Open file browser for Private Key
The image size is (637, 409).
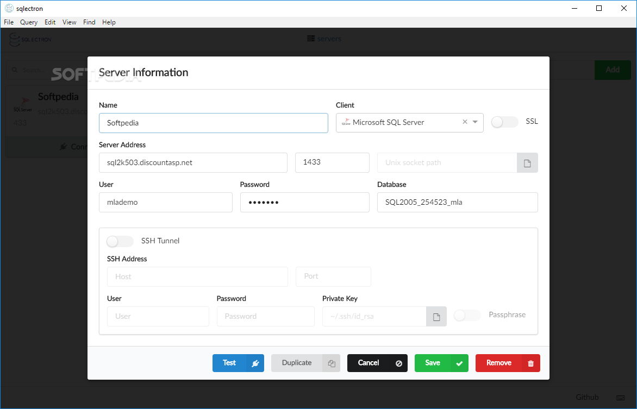tap(436, 317)
